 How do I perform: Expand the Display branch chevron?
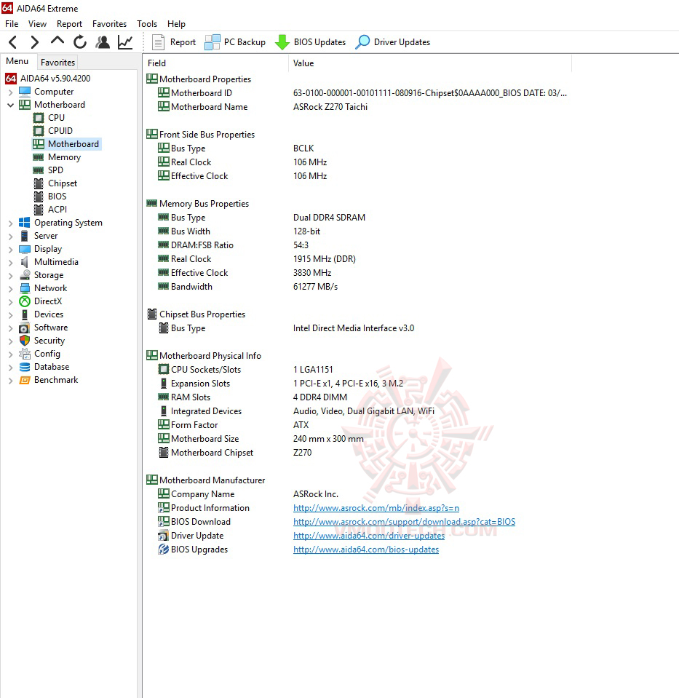coord(11,249)
